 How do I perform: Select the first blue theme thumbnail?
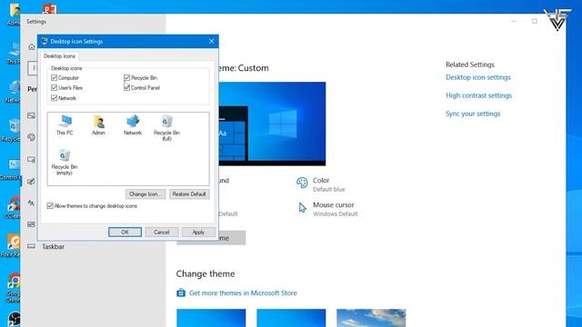pyautogui.click(x=211, y=318)
